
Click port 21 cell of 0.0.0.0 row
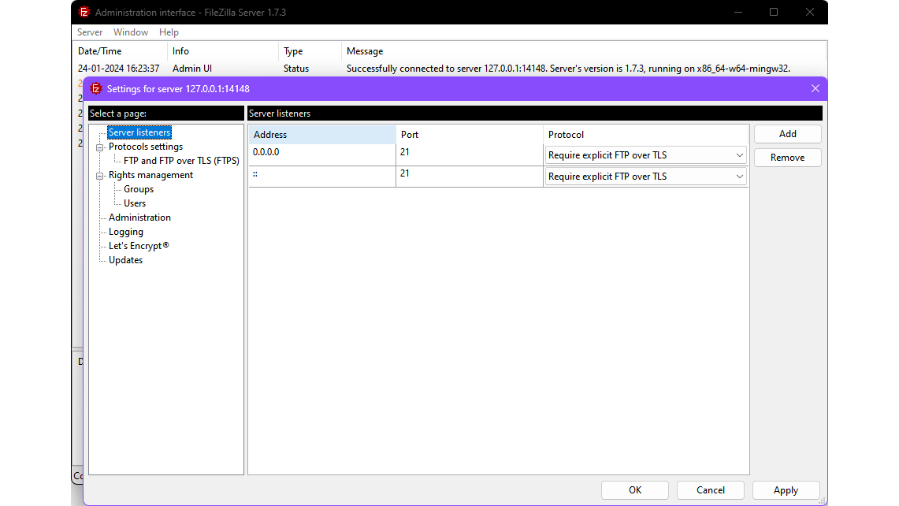coord(469,155)
